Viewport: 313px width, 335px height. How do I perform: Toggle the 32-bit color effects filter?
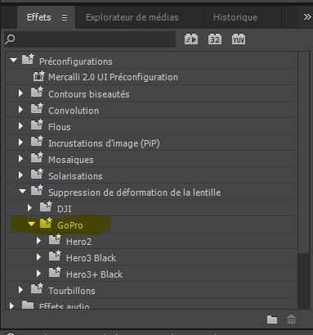[x=215, y=39]
